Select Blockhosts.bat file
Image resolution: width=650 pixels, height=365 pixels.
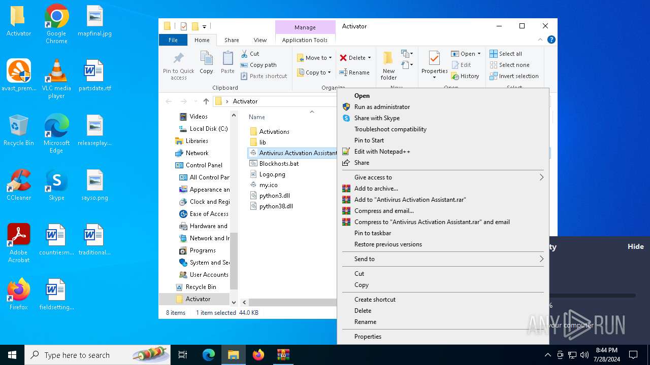coord(279,164)
